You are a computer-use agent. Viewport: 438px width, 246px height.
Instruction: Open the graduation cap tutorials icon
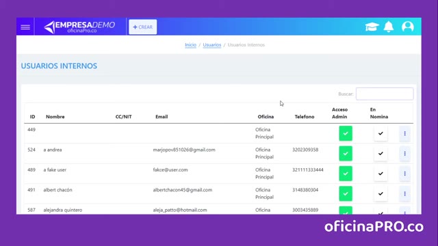(x=372, y=27)
